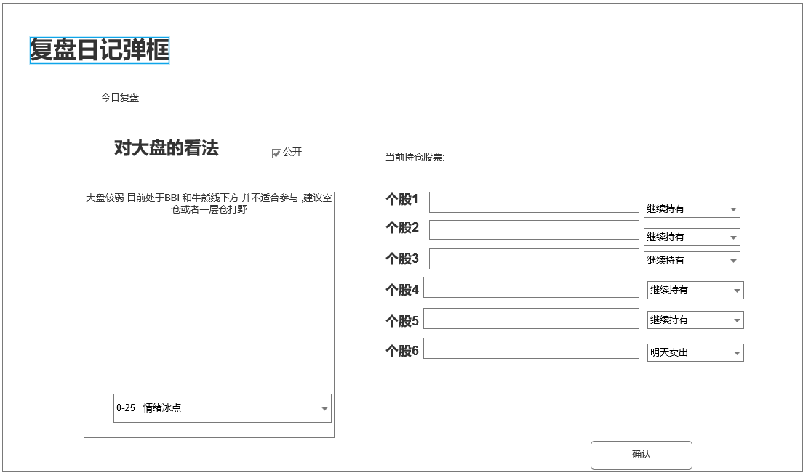
Task: Open the action dropdown for 个股2
Action: click(691, 238)
